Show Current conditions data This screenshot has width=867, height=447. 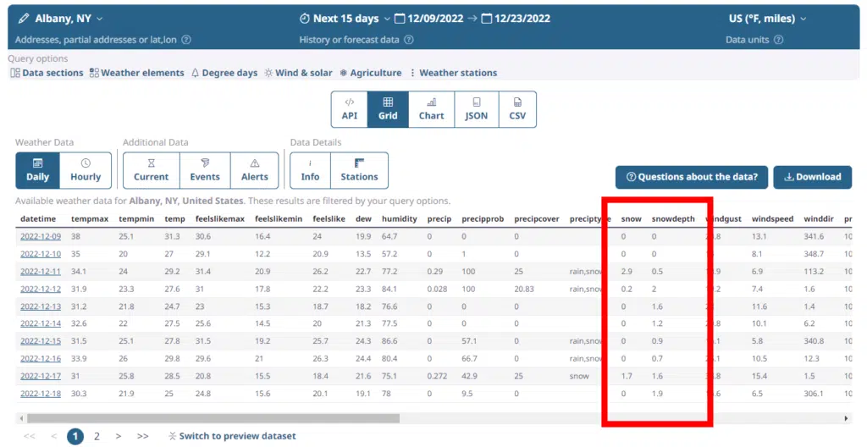tap(151, 170)
